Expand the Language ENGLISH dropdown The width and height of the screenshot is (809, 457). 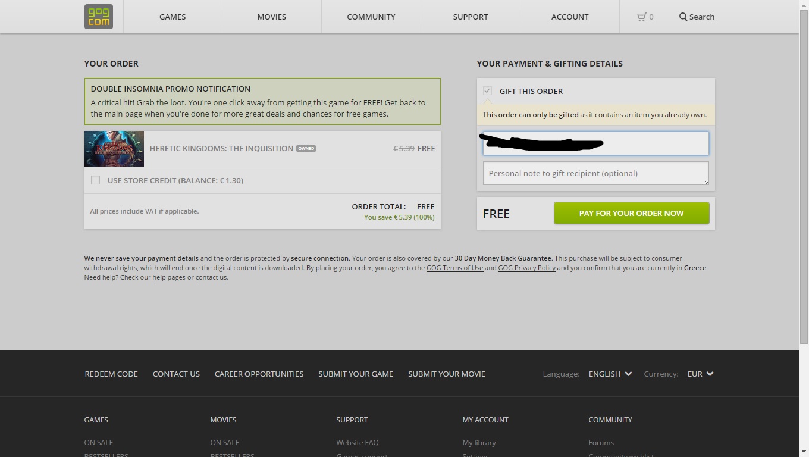click(610, 374)
